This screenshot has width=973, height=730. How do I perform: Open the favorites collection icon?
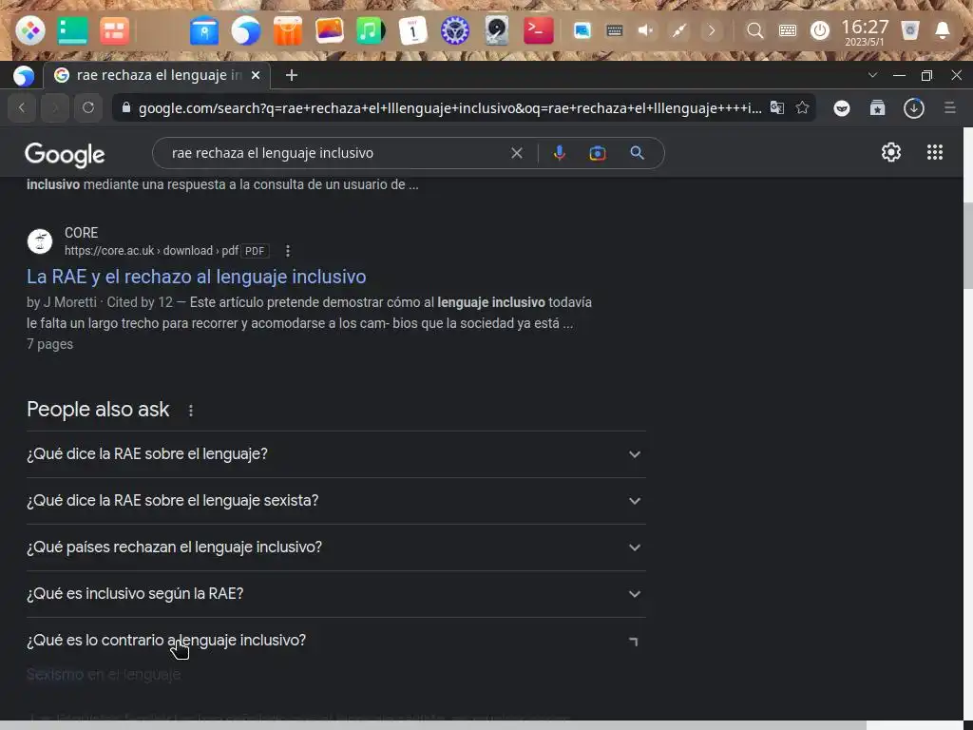click(877, 108)
